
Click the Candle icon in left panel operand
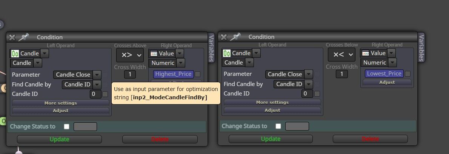[15, 54]
